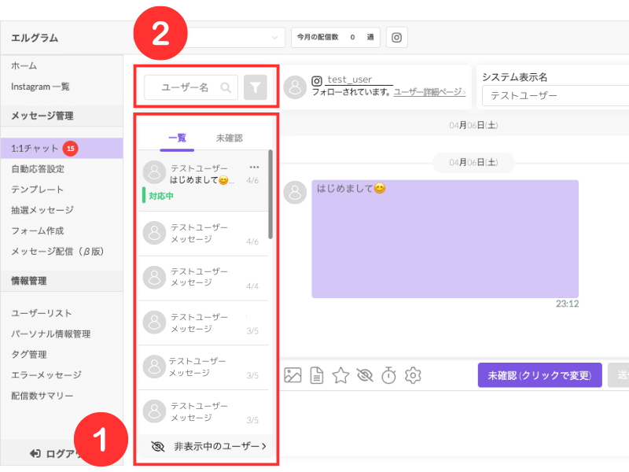Switch to the 未確認 tab
The image size is (629, 472).
pos(229,138)
